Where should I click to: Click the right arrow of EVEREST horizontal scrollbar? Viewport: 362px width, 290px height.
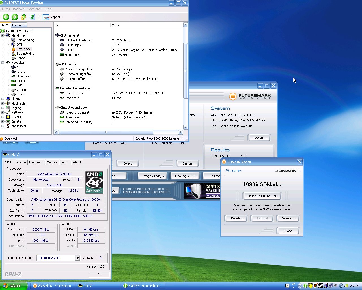click(180, 132)
